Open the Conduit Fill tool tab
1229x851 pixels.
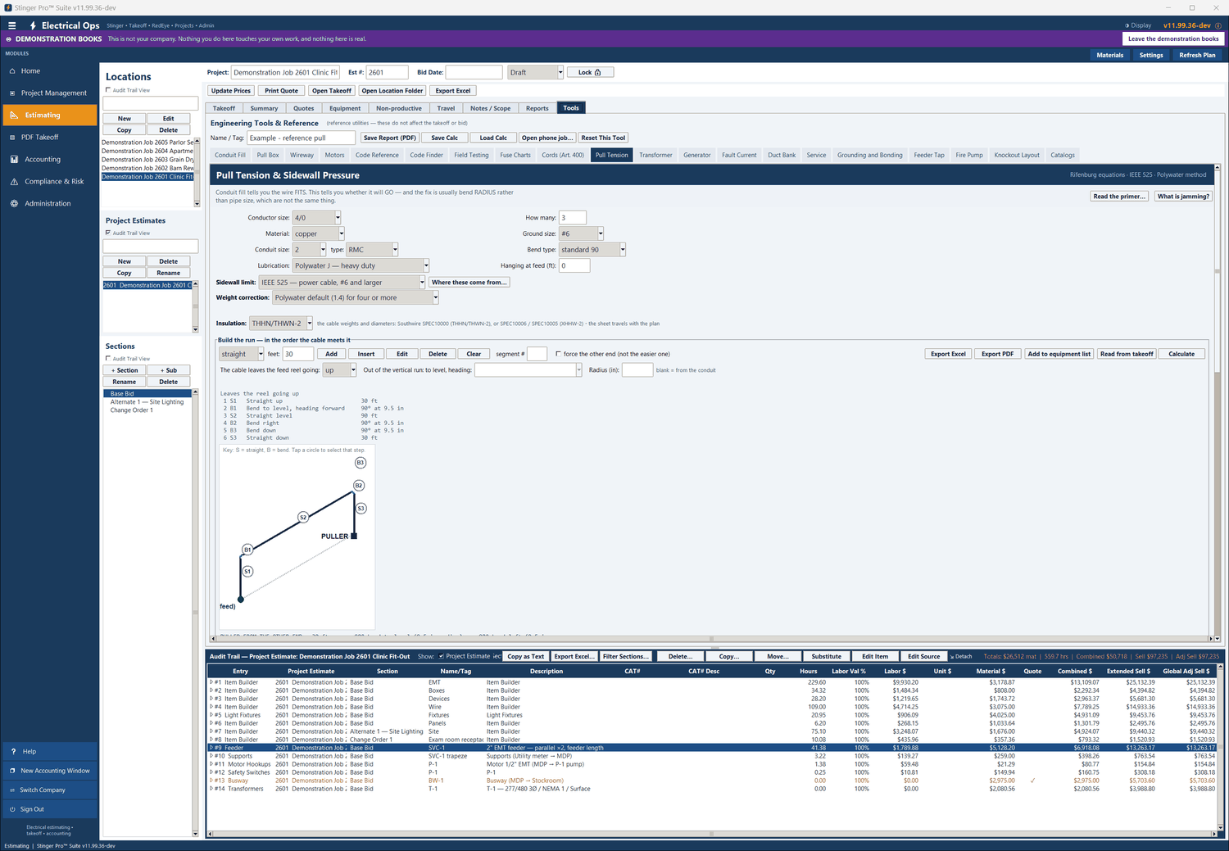coord(230,155)
